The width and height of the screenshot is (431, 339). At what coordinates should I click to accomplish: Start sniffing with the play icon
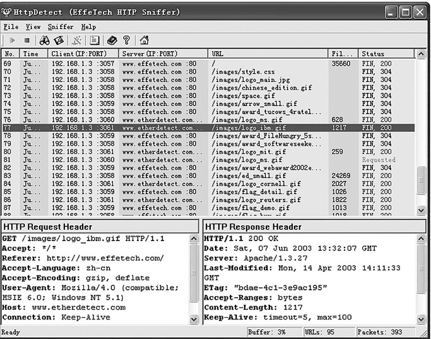point(12,40)
